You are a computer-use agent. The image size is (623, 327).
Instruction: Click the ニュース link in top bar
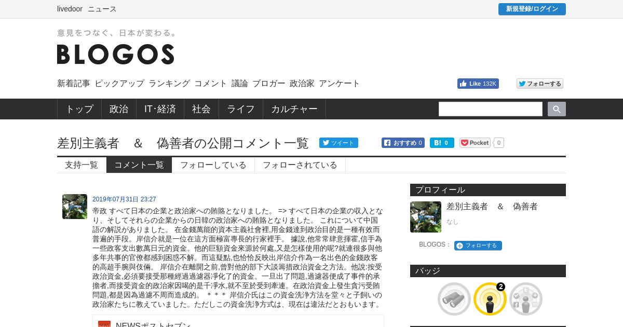[102, 9]
